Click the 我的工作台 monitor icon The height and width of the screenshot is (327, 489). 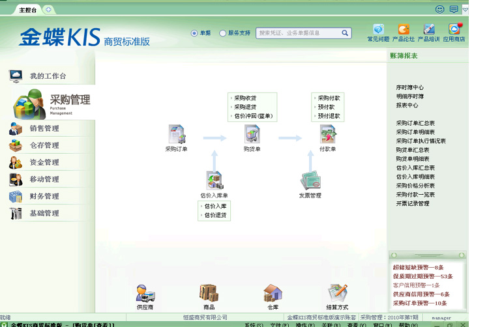[16, 76]
